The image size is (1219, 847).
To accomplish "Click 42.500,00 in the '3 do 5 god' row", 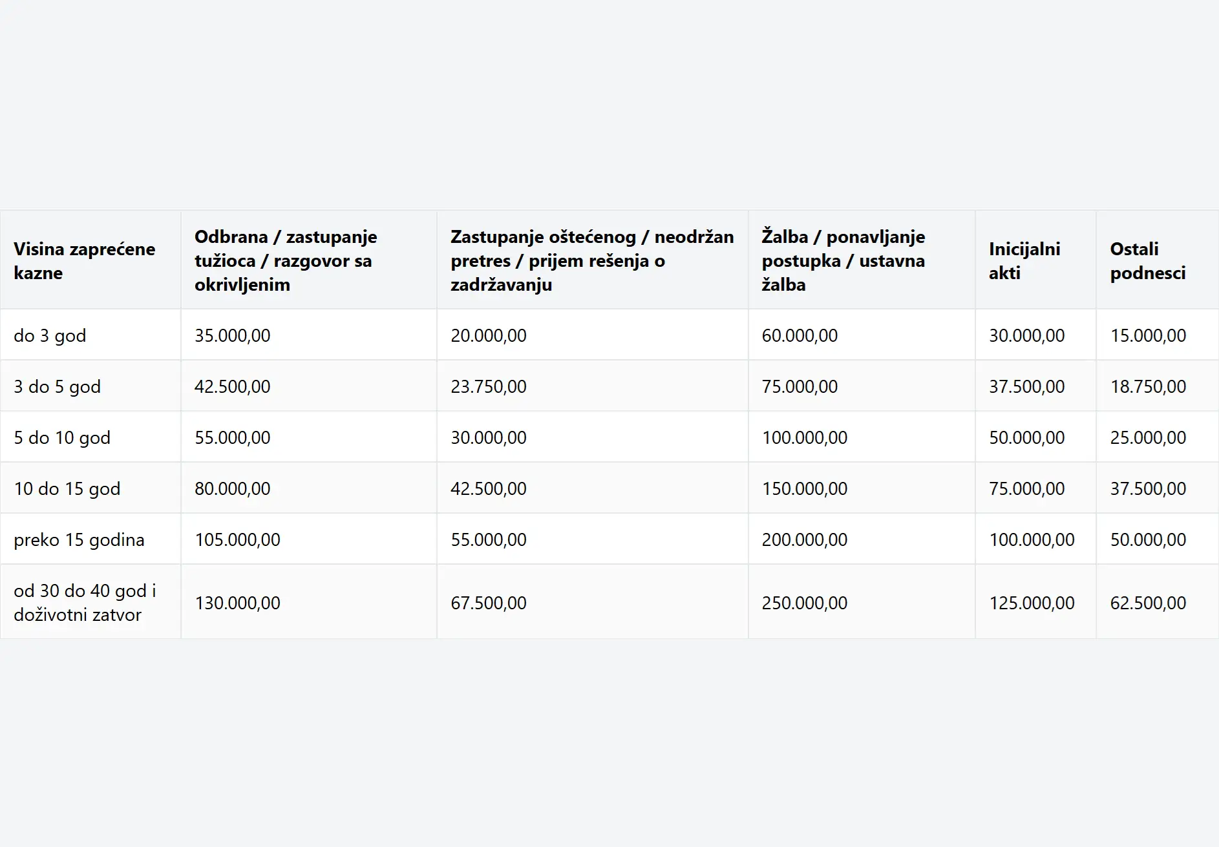I will point(233,386).
